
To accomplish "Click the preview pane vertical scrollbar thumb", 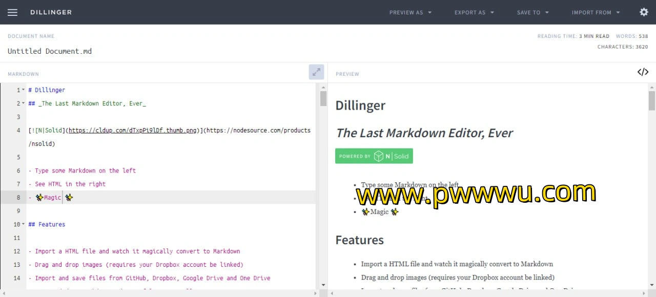I will pos(652,101).
